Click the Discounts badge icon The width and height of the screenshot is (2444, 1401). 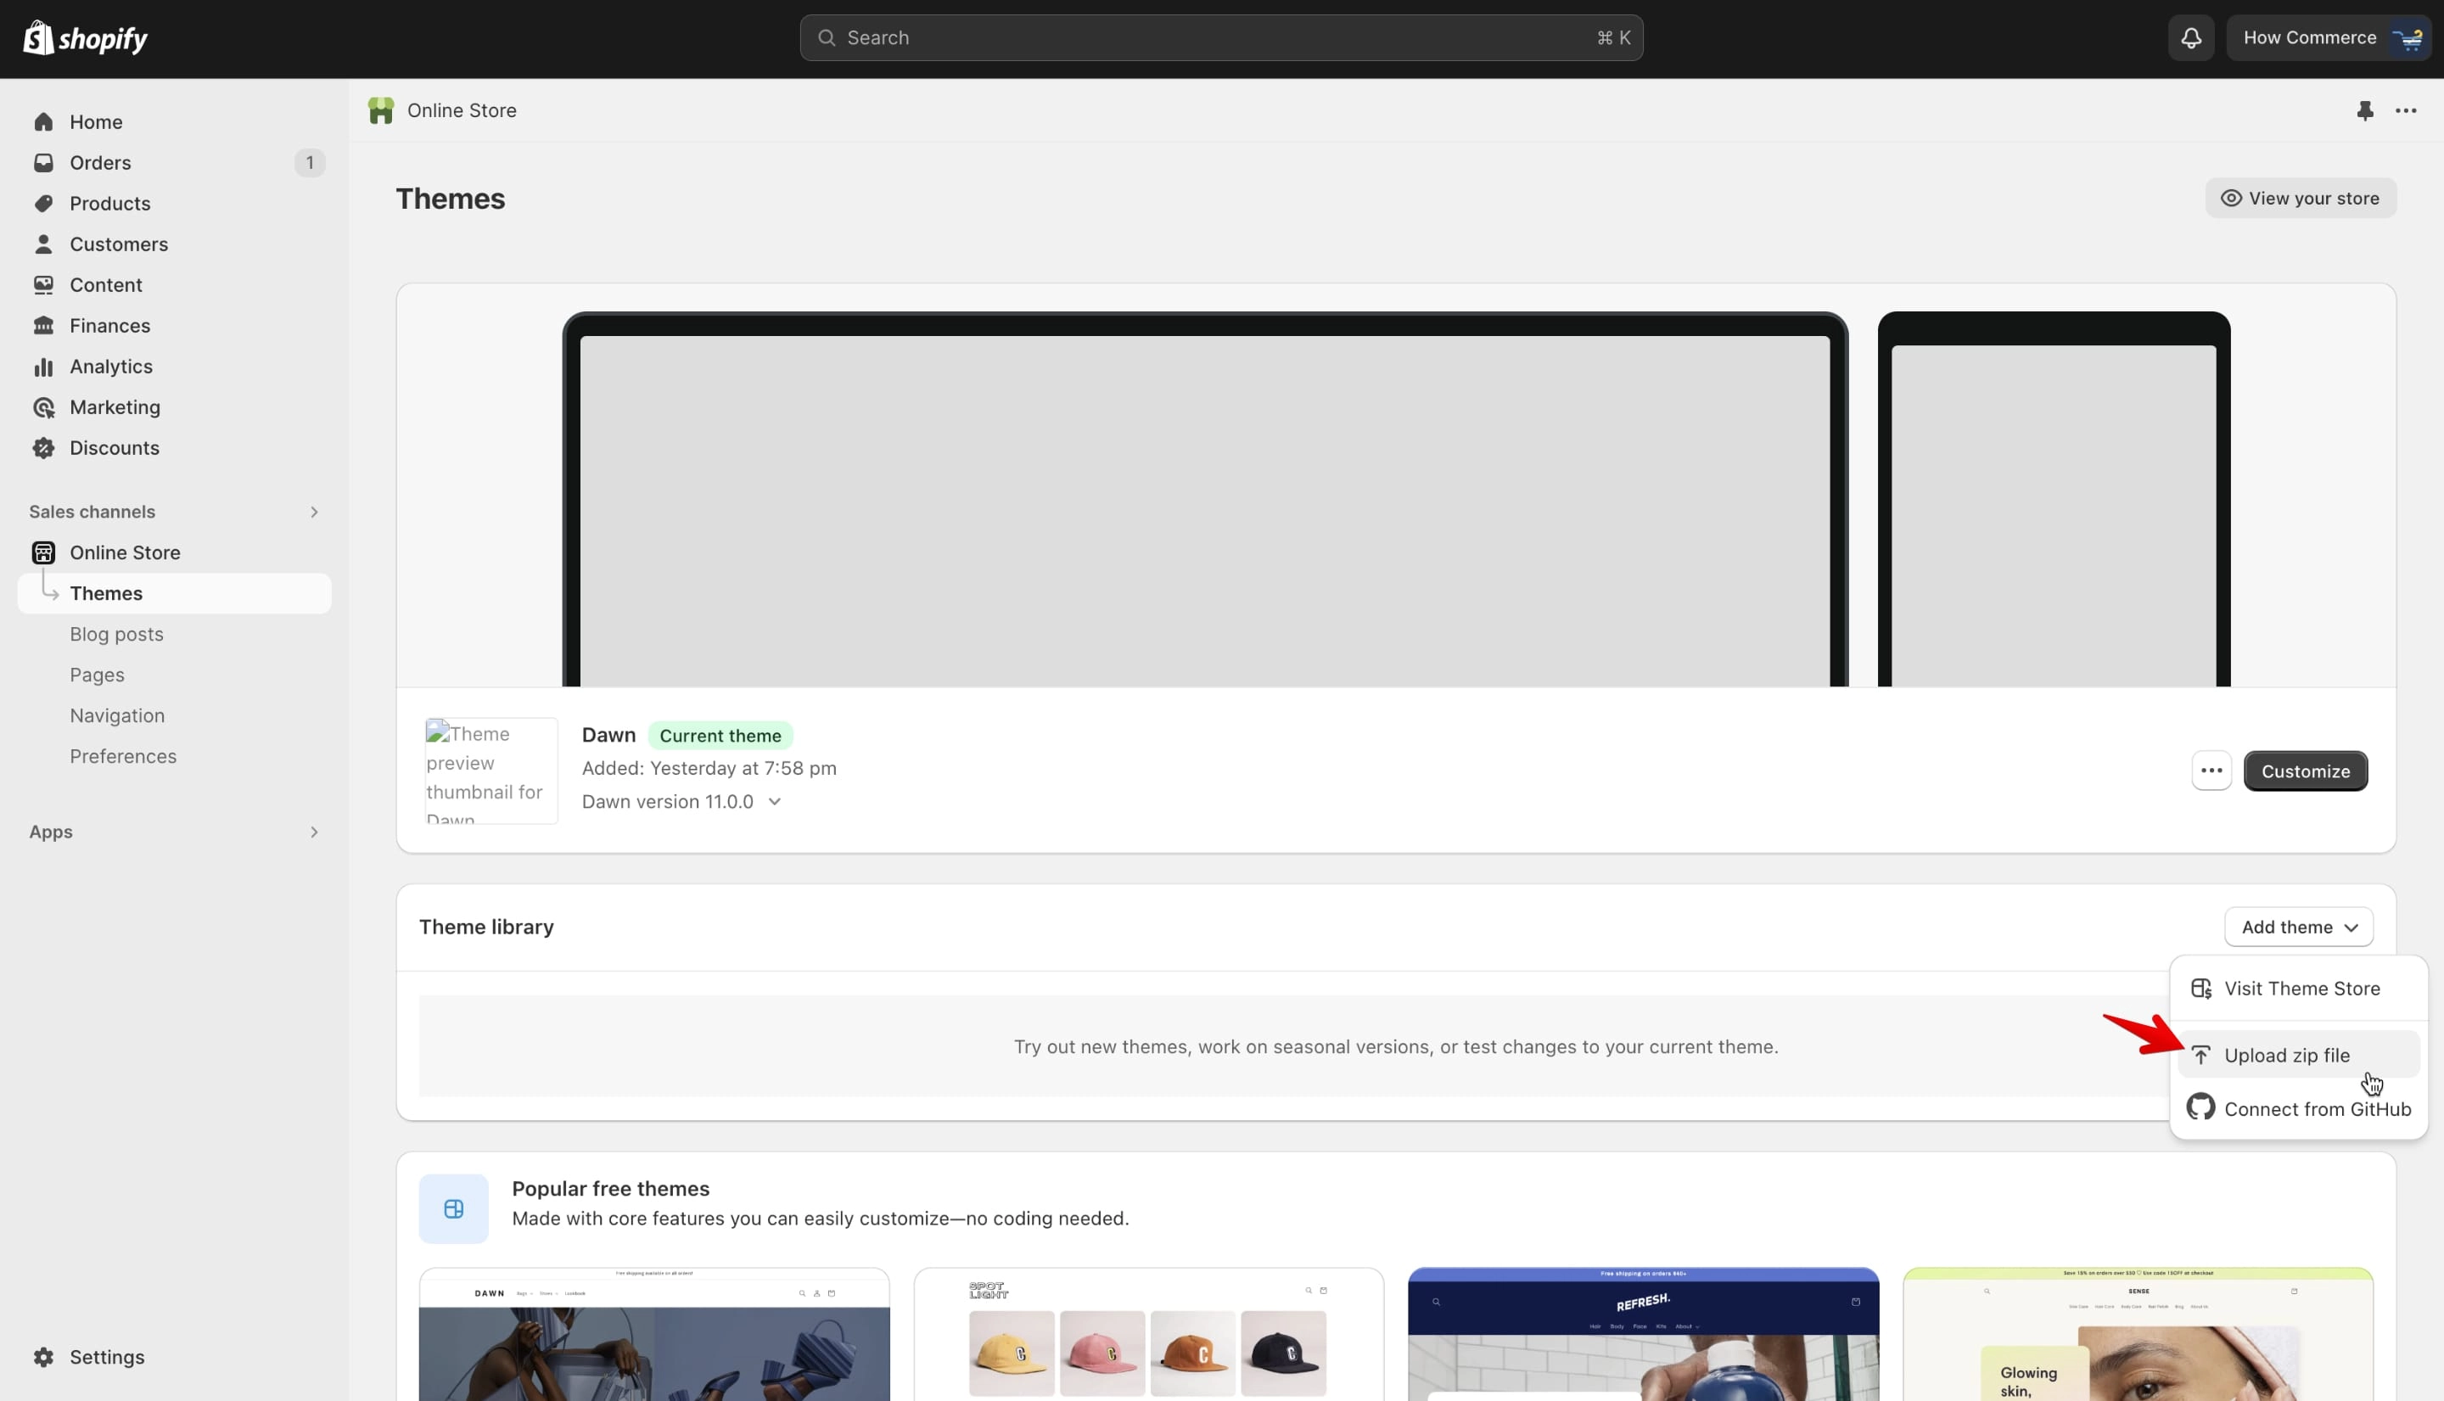coord(43,447)
